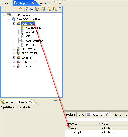
Task: Open the Problems tab
Action: 70,115
